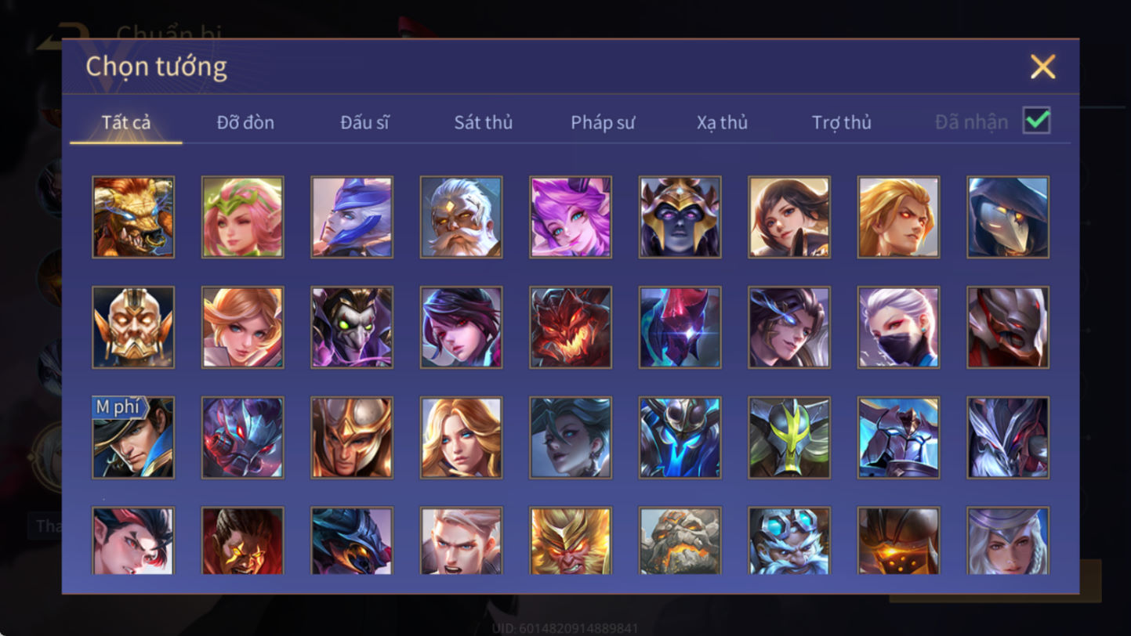Choose the white-bearded old man hero portrait

point(461,217)
